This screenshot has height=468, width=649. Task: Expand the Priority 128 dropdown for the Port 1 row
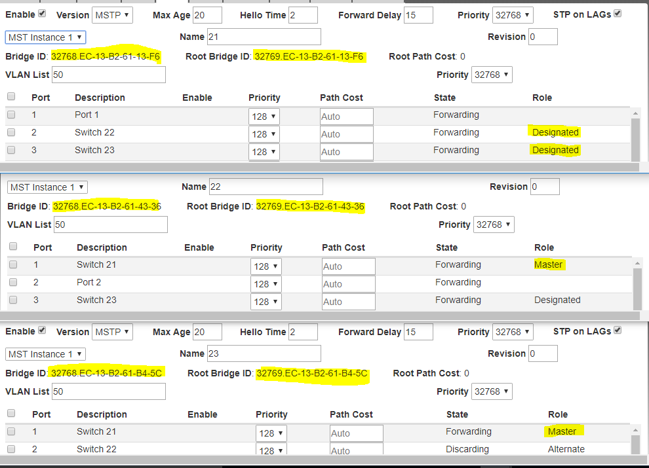coord(264,117)
